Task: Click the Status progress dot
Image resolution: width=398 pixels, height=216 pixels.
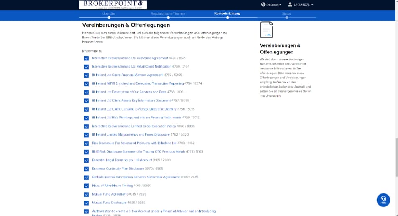Action: [x=286, y=18]
